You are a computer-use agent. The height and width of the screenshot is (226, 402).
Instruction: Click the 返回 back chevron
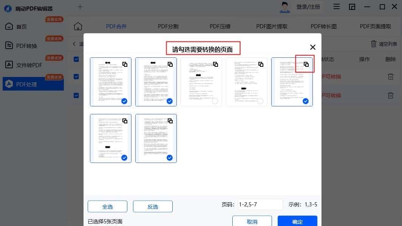tap(74, 44)
